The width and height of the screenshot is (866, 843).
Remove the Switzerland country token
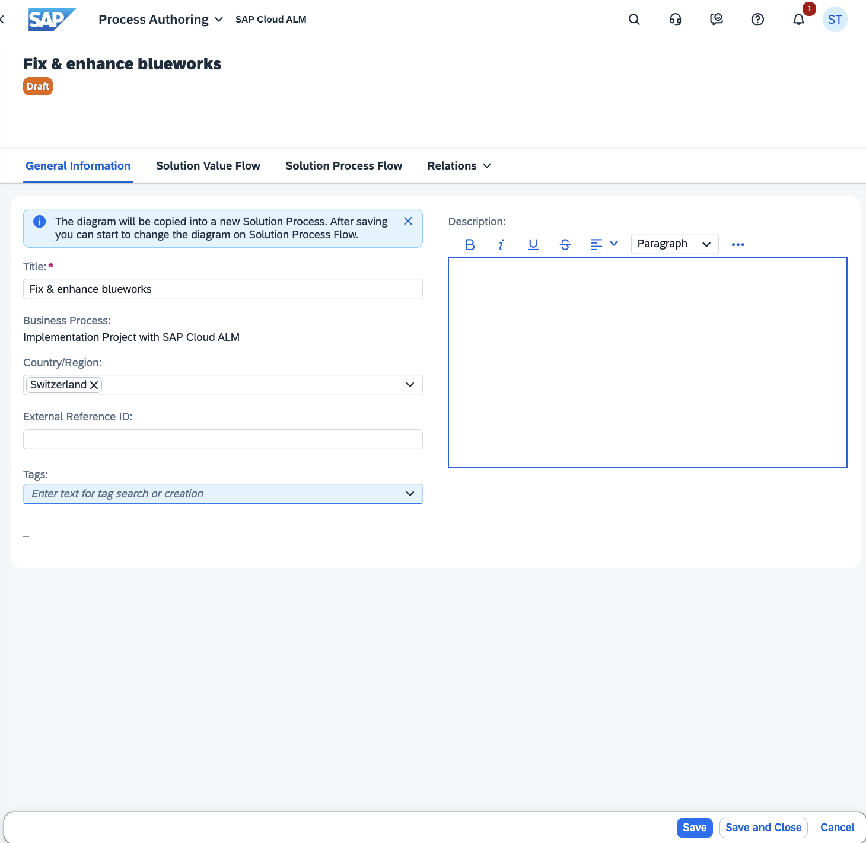tap(94, 385)
